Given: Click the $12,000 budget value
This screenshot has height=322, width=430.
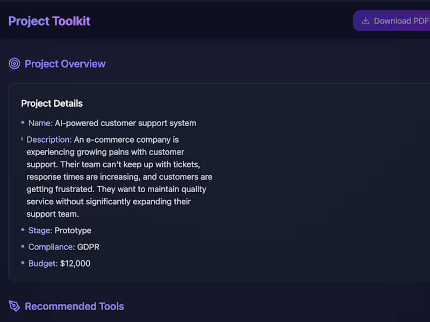Looking at the screenshot, I should coord(75,264).
